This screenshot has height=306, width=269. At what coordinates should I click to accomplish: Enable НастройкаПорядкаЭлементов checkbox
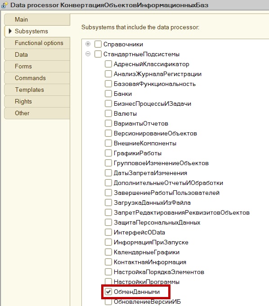tap(108, 272)
